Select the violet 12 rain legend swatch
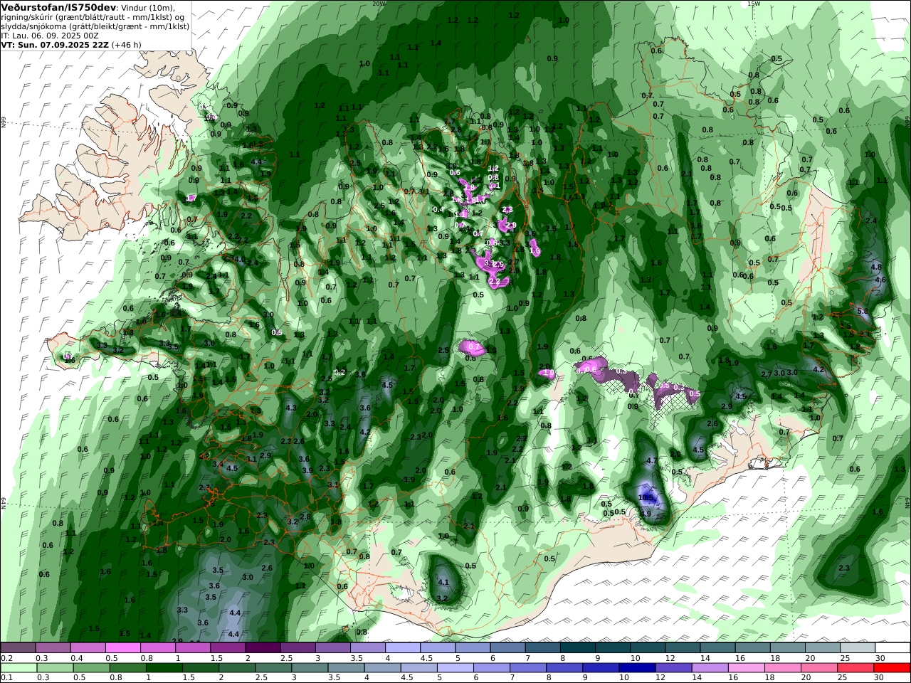This screenshot has width=911, height=683. (673, 668)
